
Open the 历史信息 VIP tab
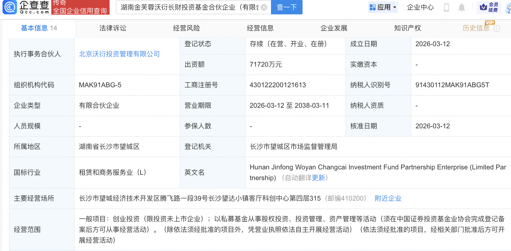coord(476,28)
